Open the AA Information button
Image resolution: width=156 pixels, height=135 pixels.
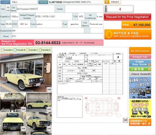[140, 51]
